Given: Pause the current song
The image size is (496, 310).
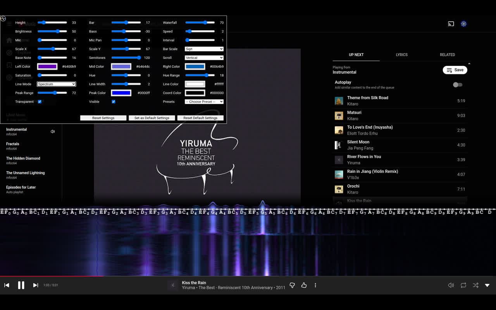Looking at the screenshot, I should coord(21,285).
